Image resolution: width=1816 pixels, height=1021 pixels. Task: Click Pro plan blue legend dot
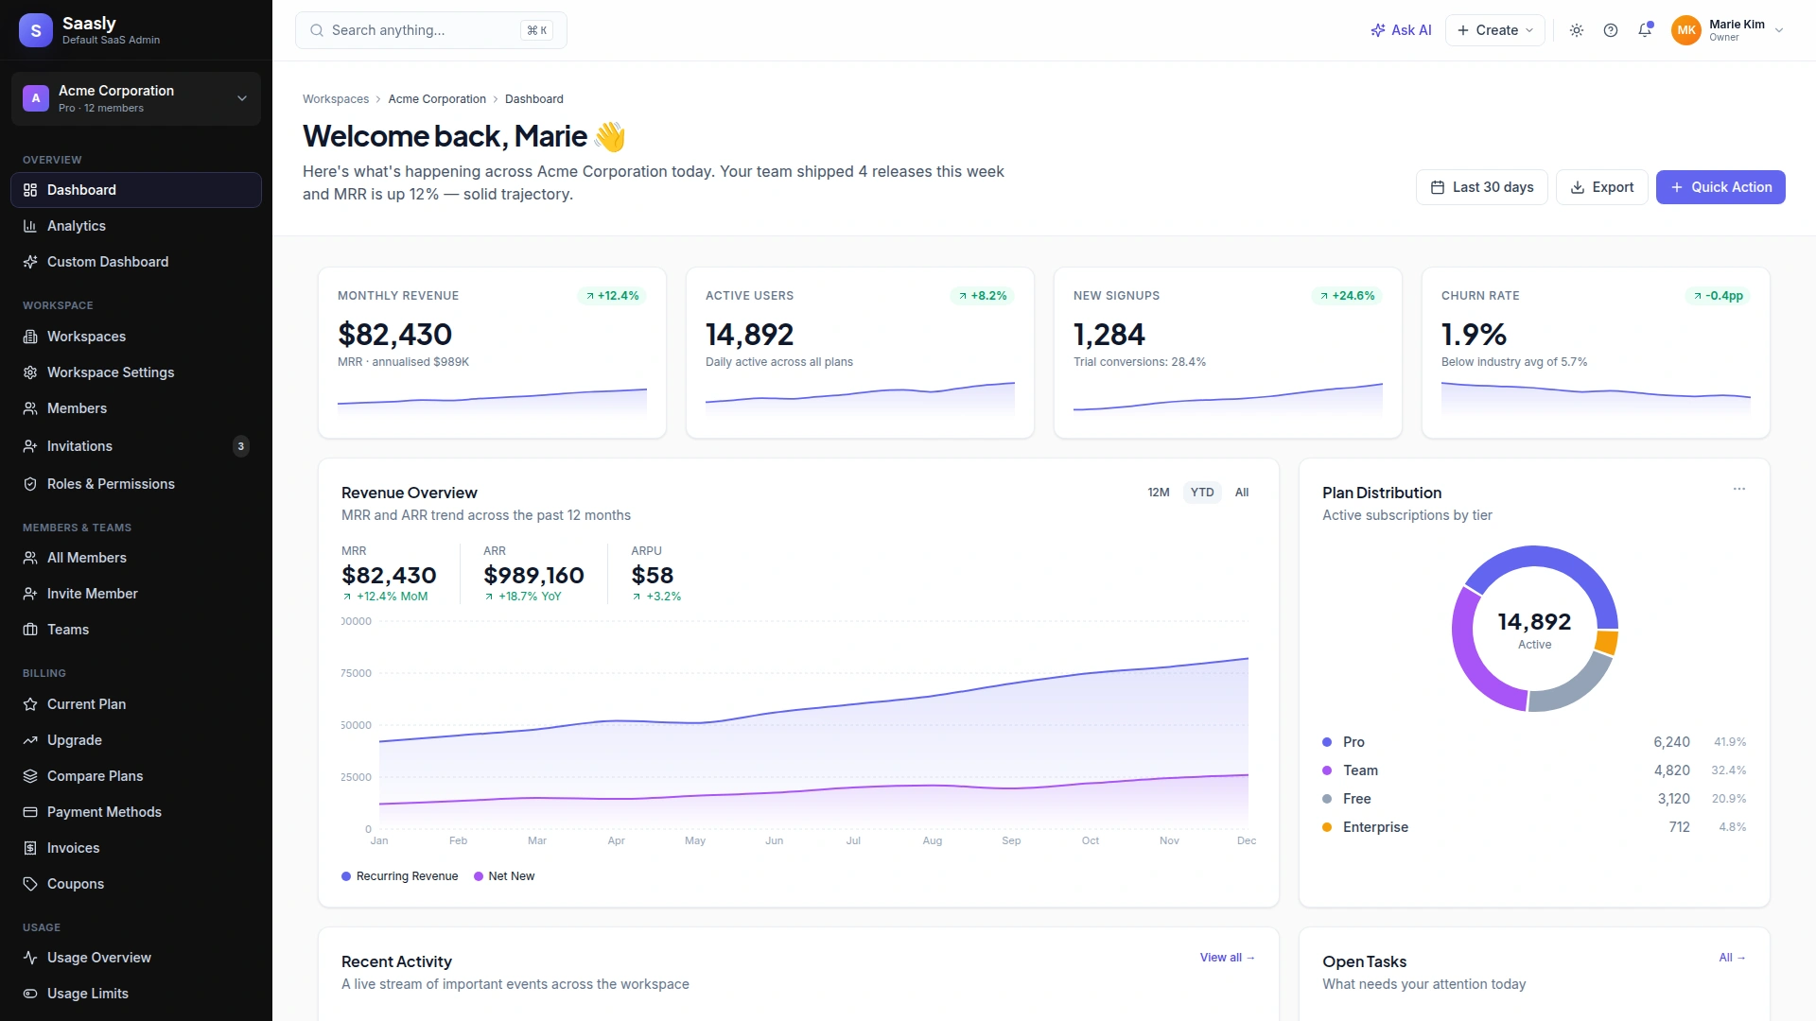point(1327,742)
